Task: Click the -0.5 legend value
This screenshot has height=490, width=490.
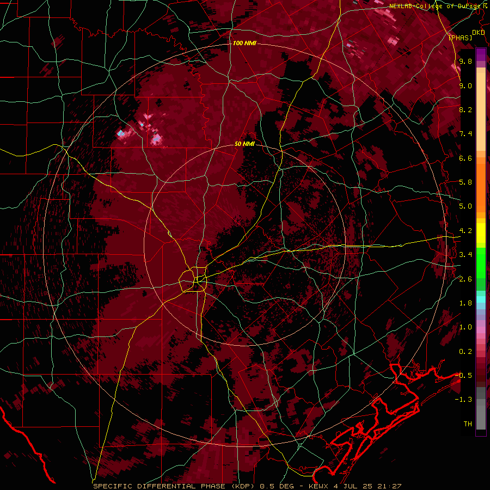Action: coord(464,376)
